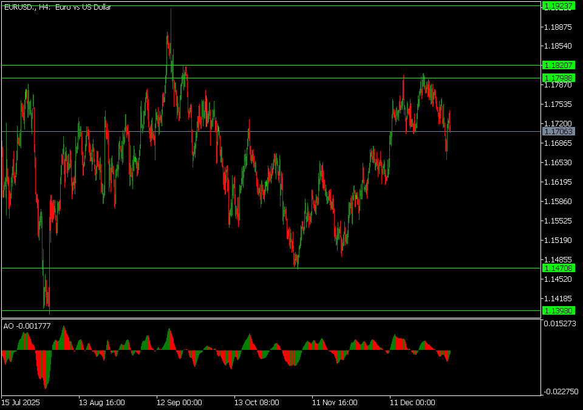Click the 1.18875 price axis tick

(x=558, y=27)
